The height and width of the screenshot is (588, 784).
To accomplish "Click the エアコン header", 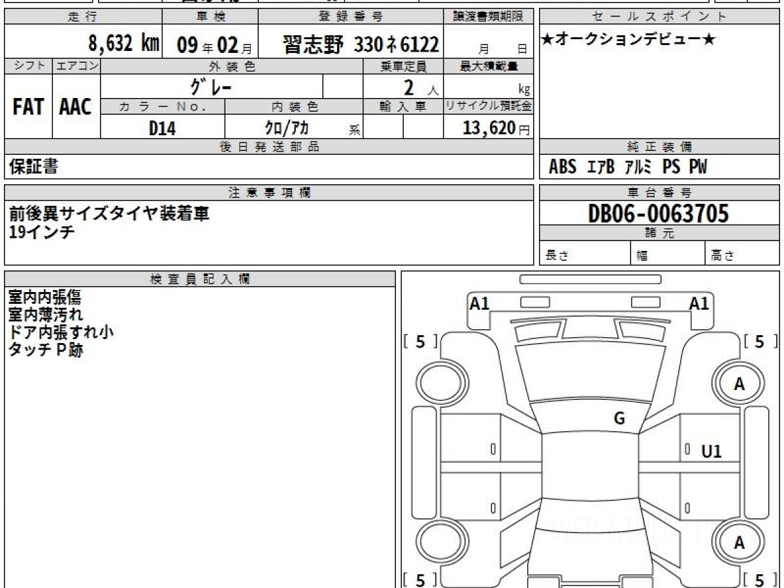I will (76, 66).
